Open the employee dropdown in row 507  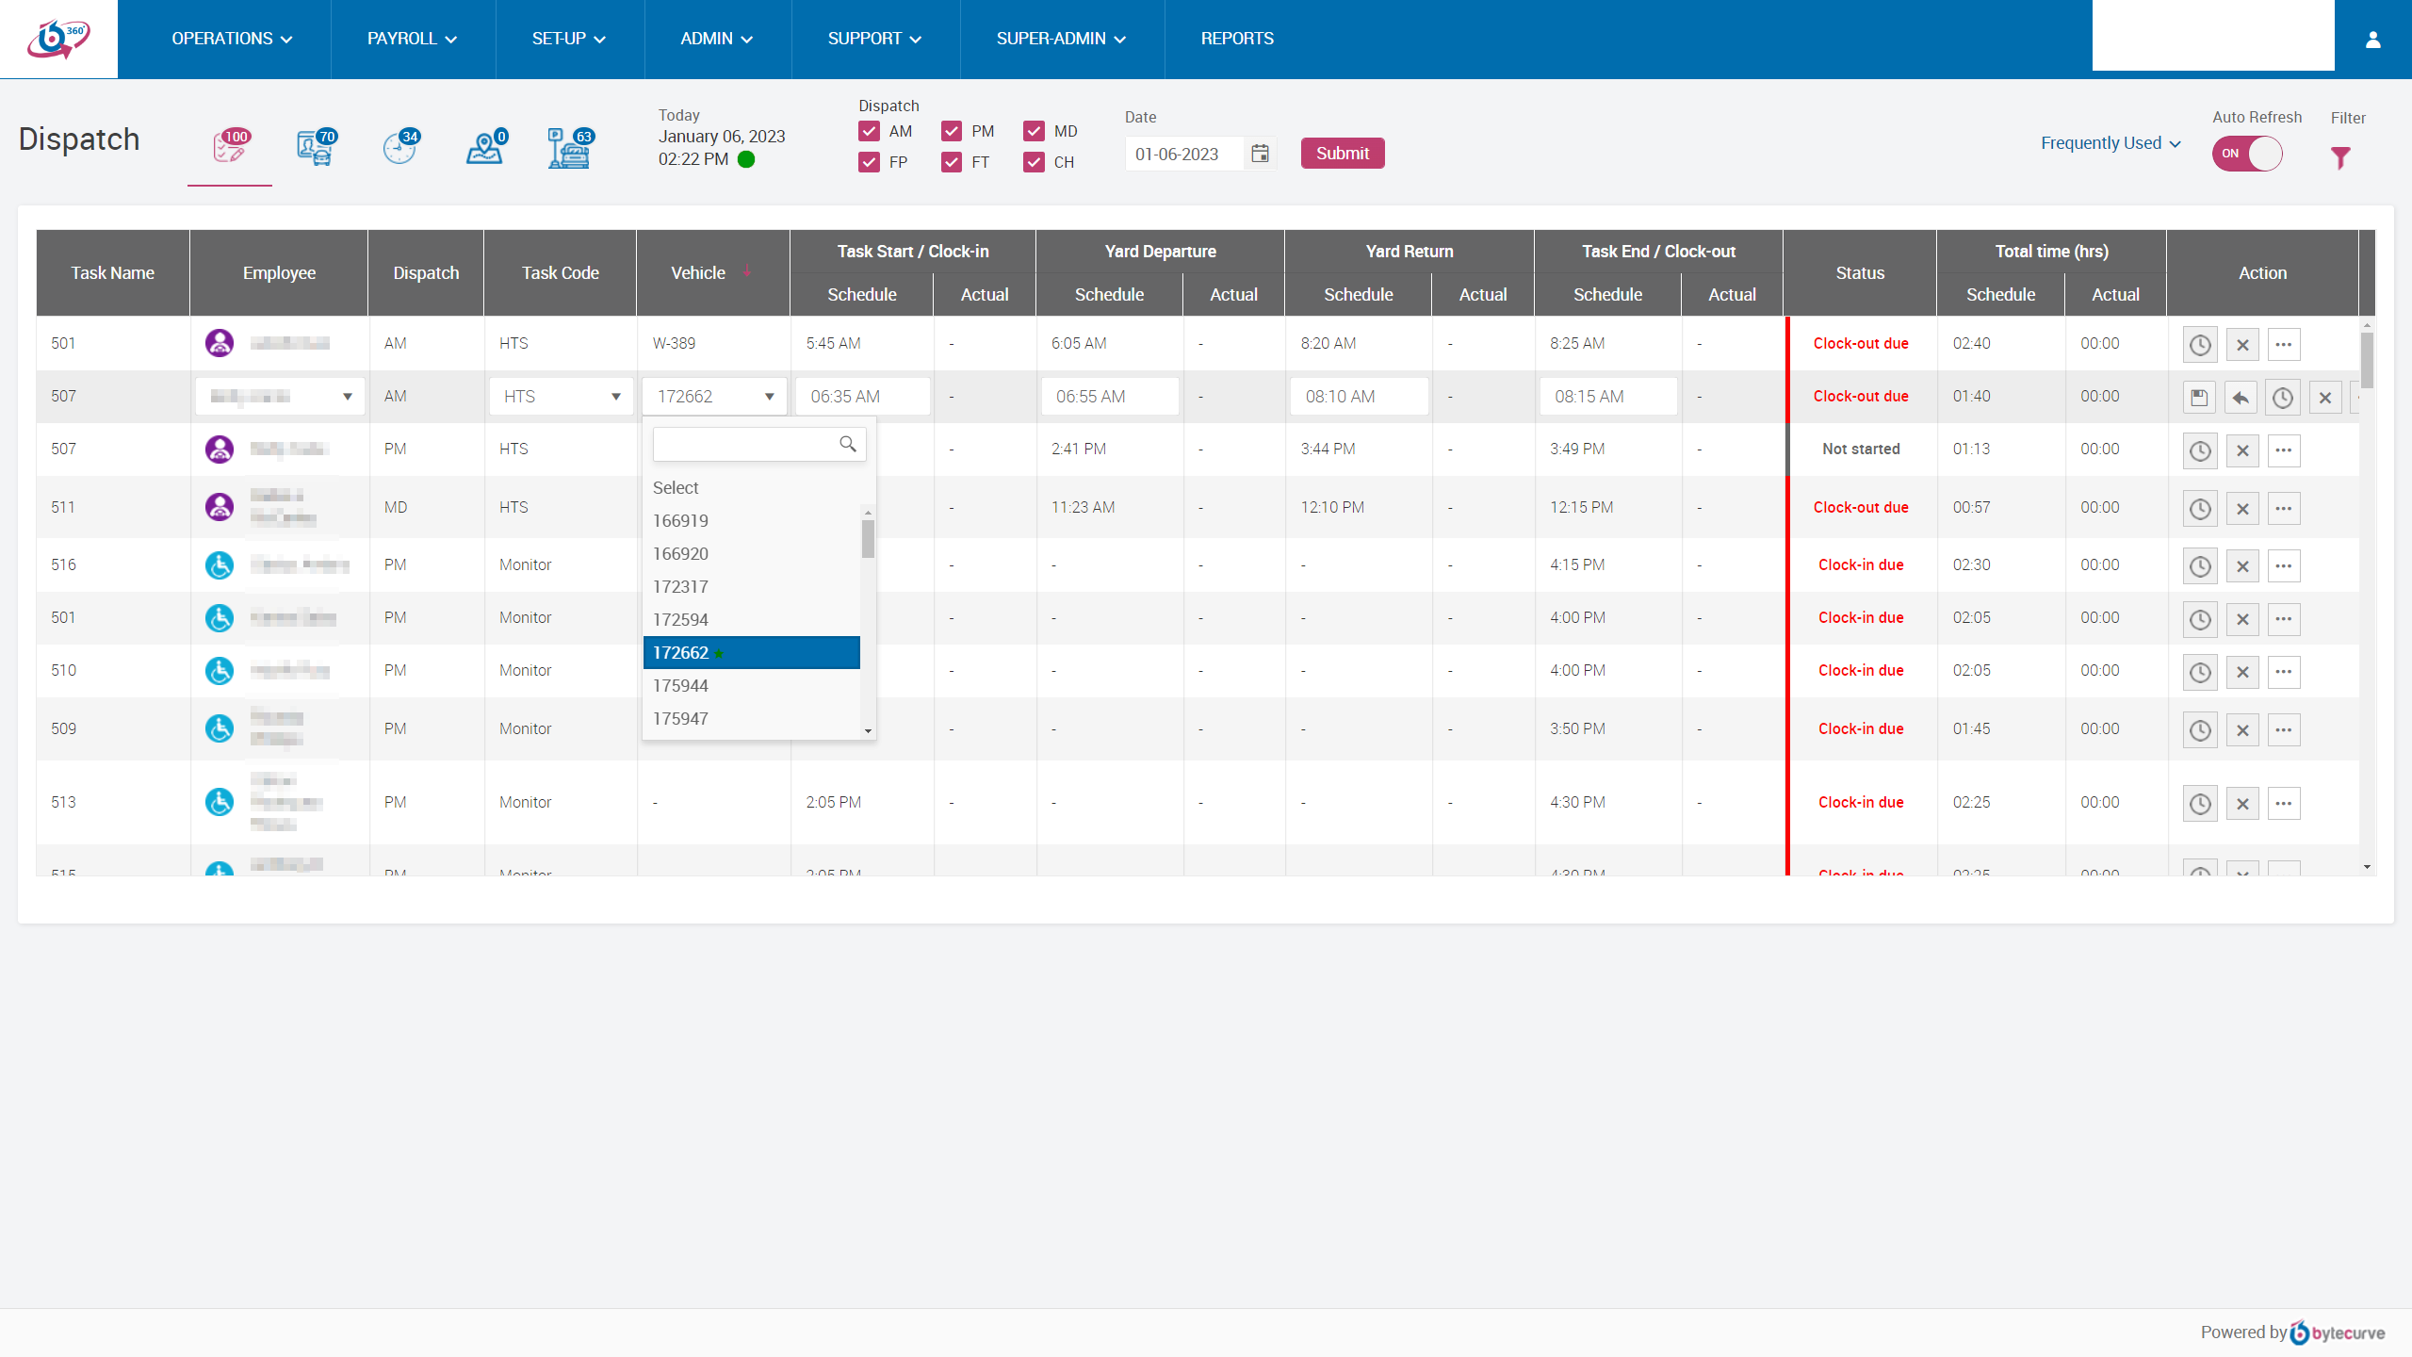[280, 397]
